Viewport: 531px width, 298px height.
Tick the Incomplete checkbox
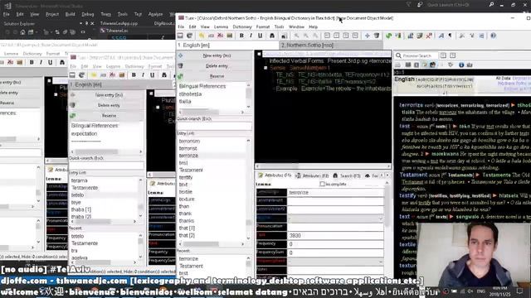pyautogui.click(x=322, y=184)
